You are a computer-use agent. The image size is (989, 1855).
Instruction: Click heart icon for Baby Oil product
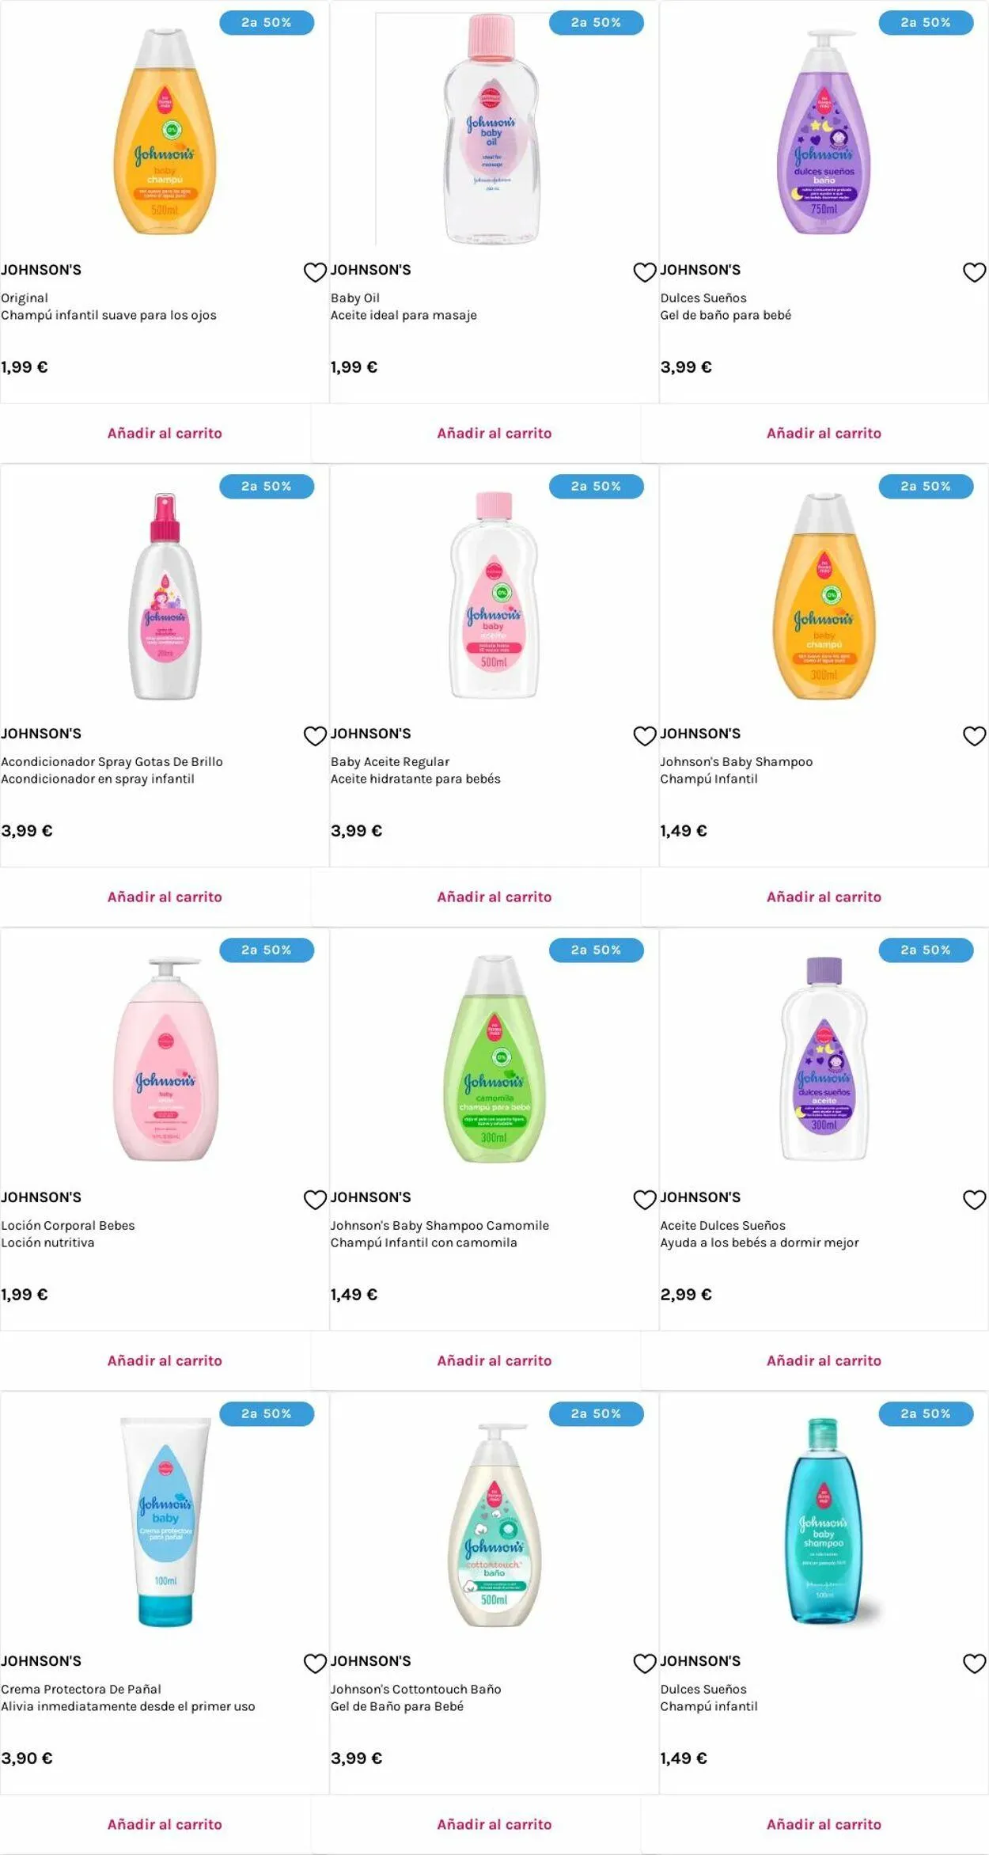(645, 272)
